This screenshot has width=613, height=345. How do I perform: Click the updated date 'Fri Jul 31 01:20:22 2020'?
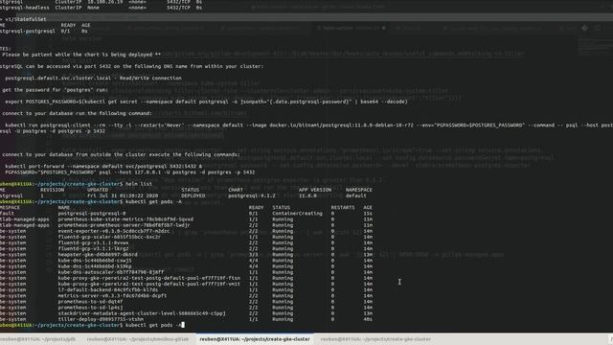point(123,195)
